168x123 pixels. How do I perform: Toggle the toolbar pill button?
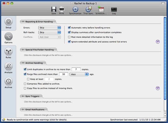(163, 3)
